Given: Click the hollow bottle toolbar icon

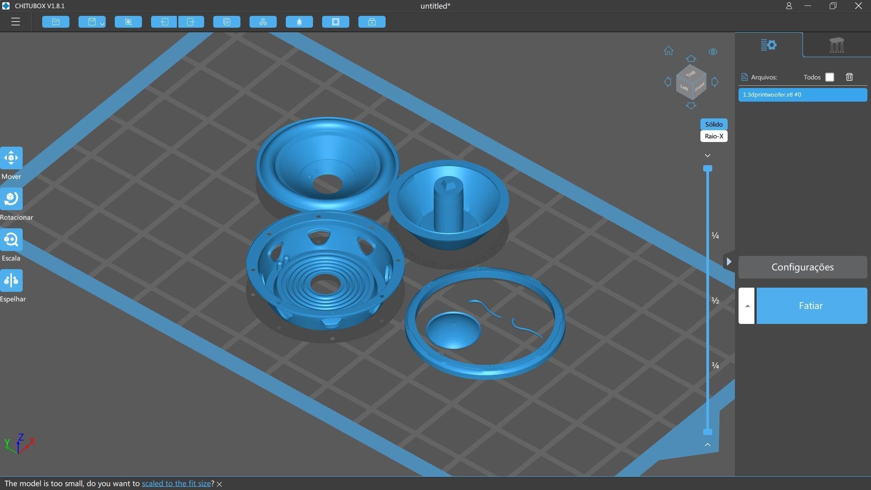Looking at the screenshot, I should click(x=299, y=22).
